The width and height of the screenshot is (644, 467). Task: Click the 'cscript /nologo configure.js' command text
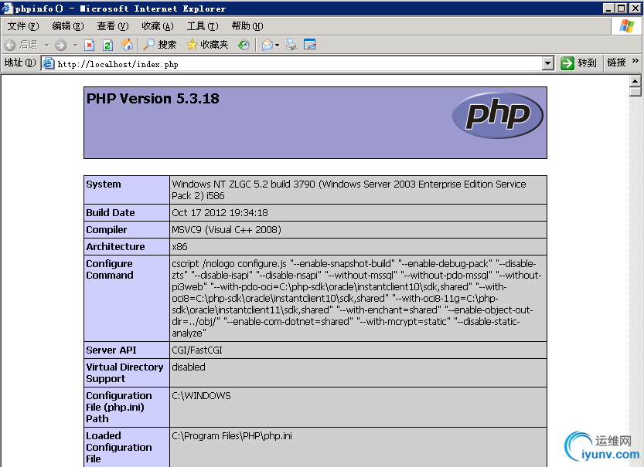pyautogui.click(x=229, y=264)
